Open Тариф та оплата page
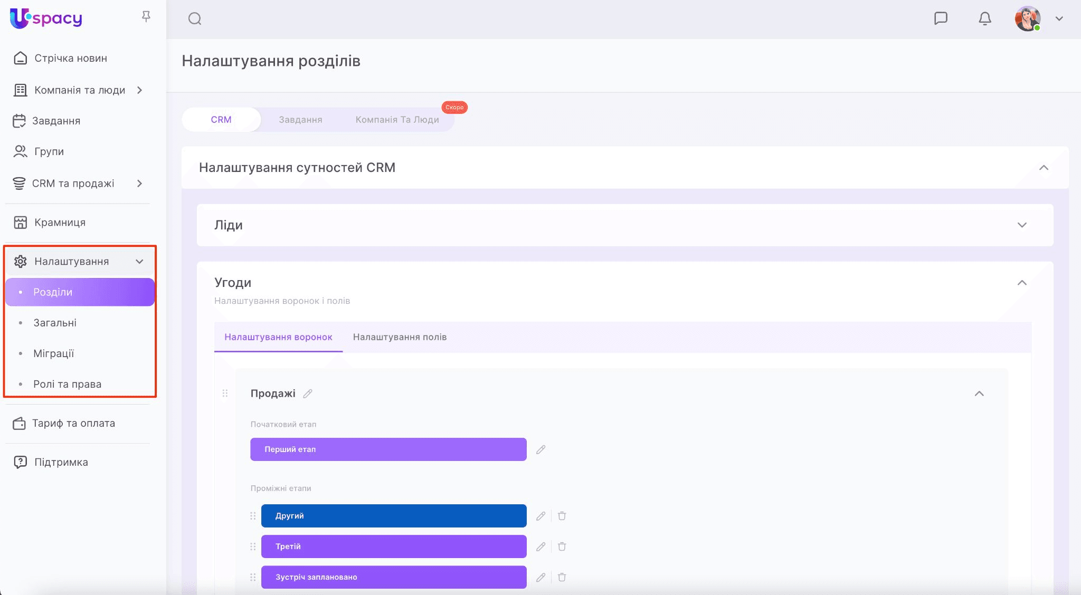Image resolution: width=1081 pixels, height=595 pixels. pos(73,423)
